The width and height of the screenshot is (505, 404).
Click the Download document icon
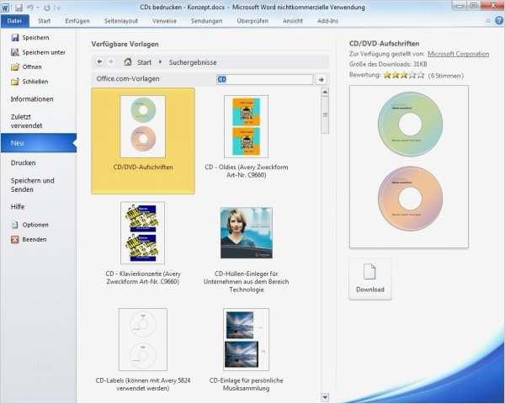point(369,272)
